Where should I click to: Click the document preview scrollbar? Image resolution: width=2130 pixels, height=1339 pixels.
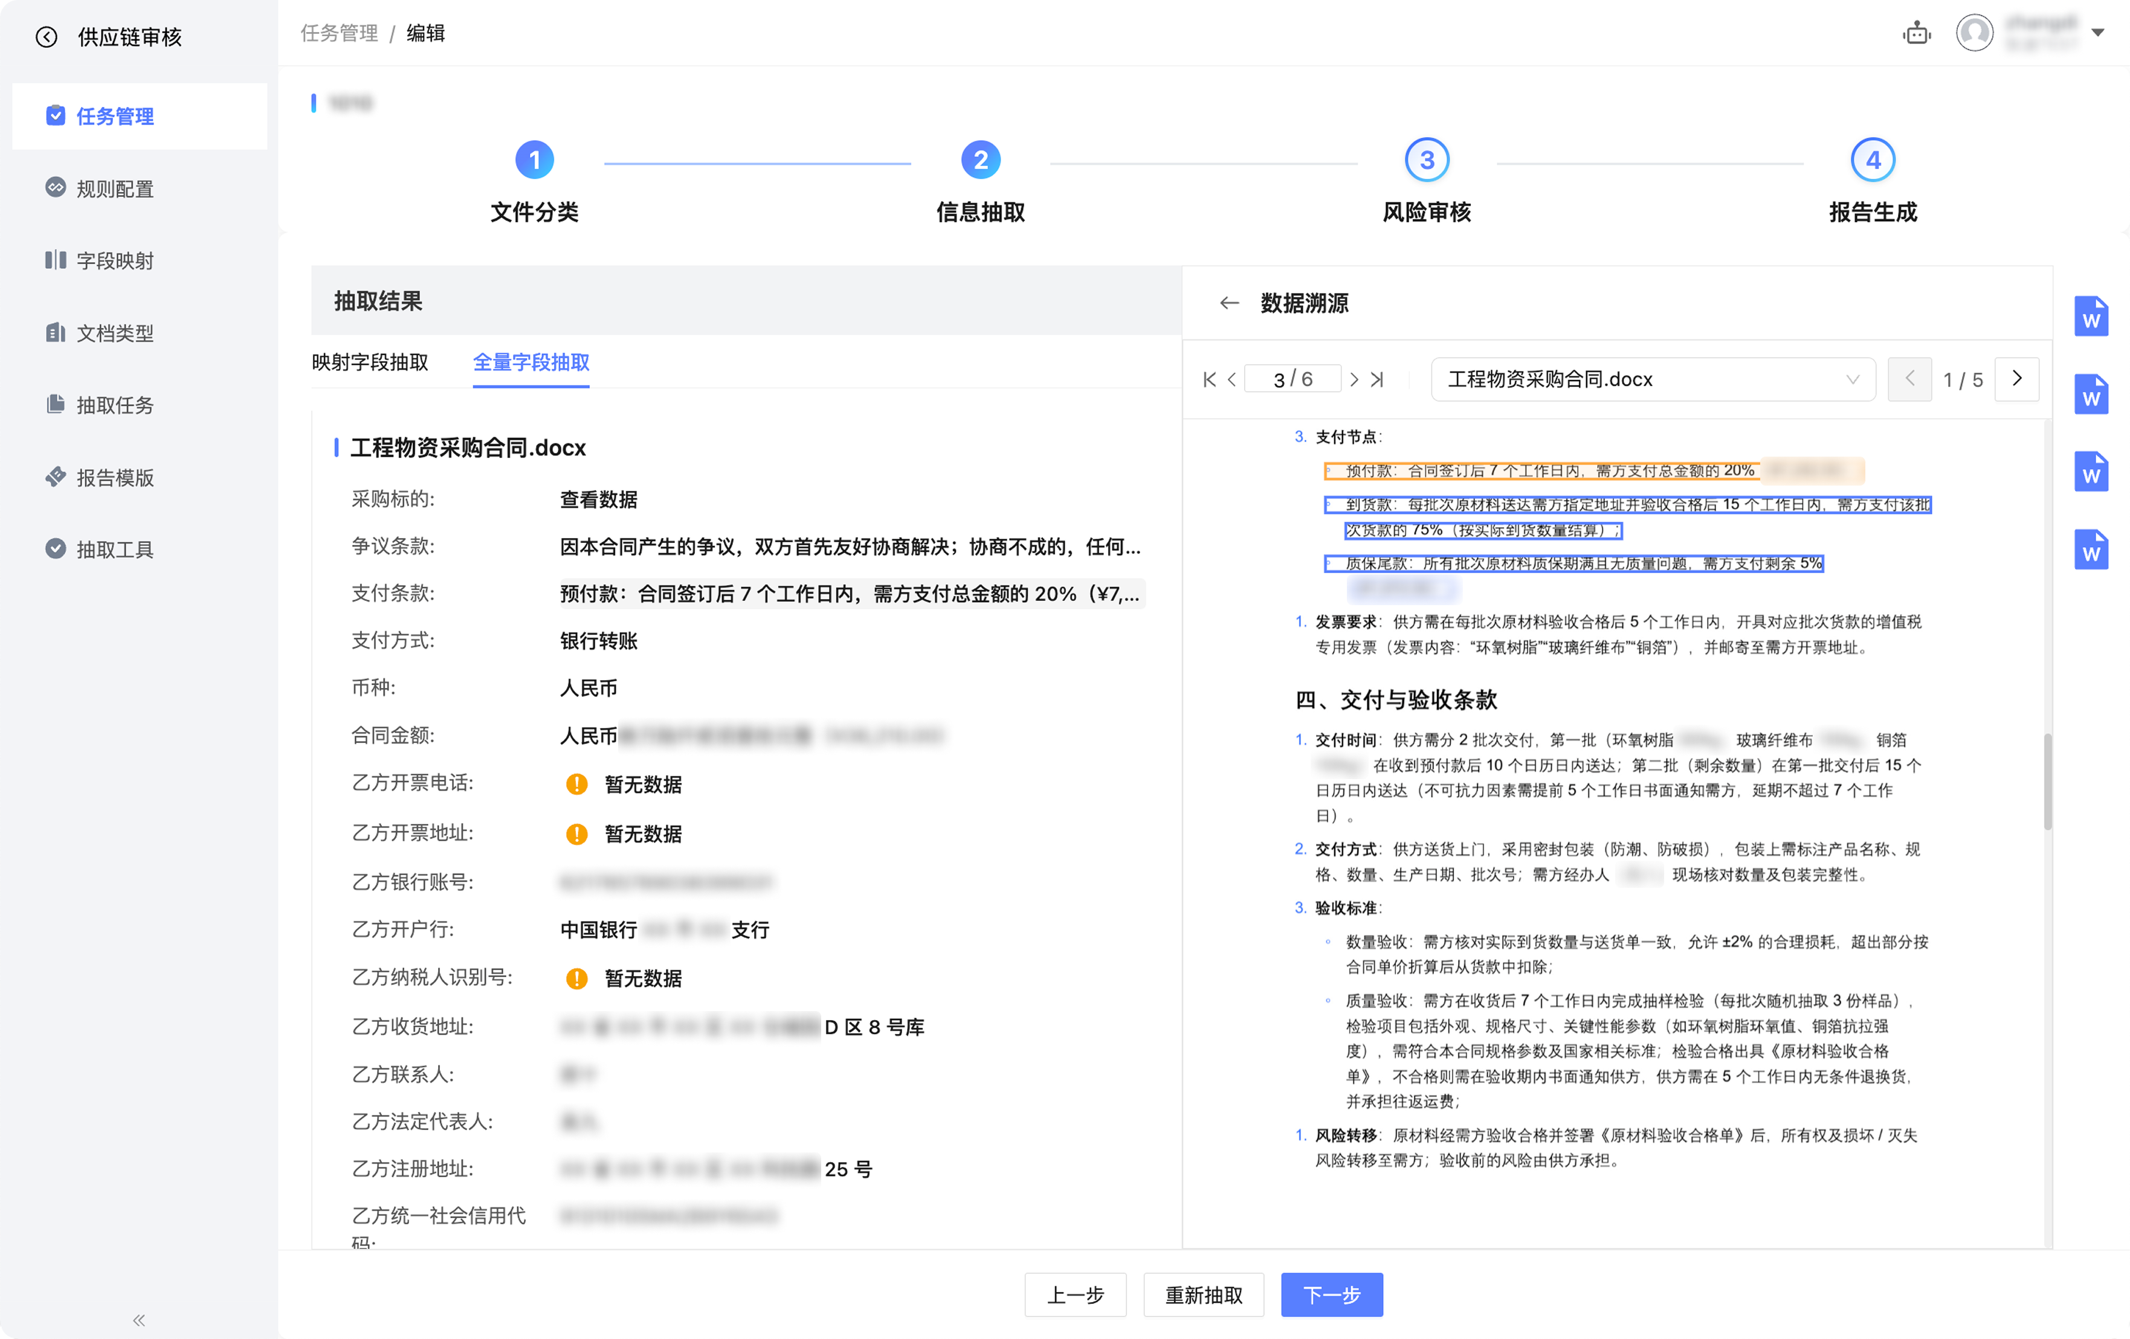pyautogui.click(x=2047, y=781)
